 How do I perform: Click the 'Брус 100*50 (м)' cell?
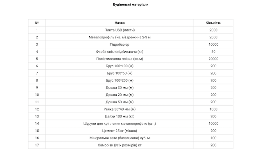pos(120,73)
